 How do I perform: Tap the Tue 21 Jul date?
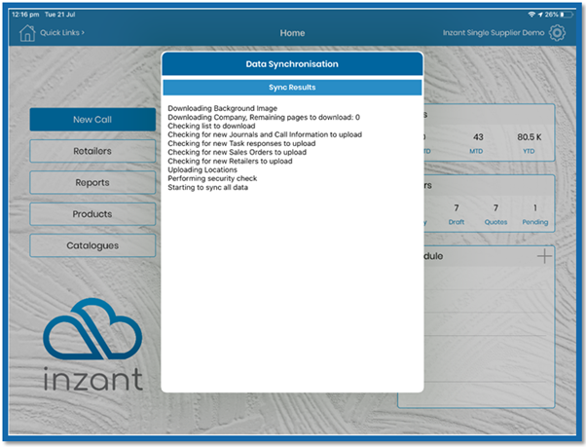[59, 15]
